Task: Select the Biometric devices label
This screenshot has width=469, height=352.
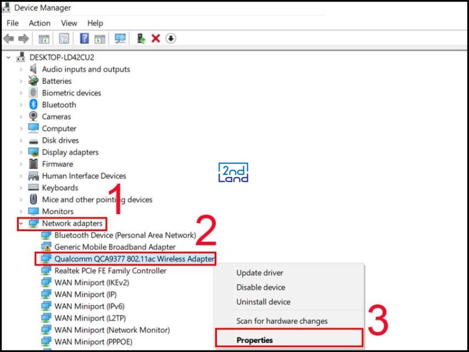Action: (x=72, y=93)
